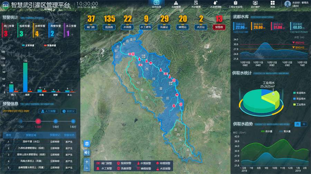Click the 应急管理 warning triangle icon
This screenshot has height=174, width=311.
coord(176,3)
